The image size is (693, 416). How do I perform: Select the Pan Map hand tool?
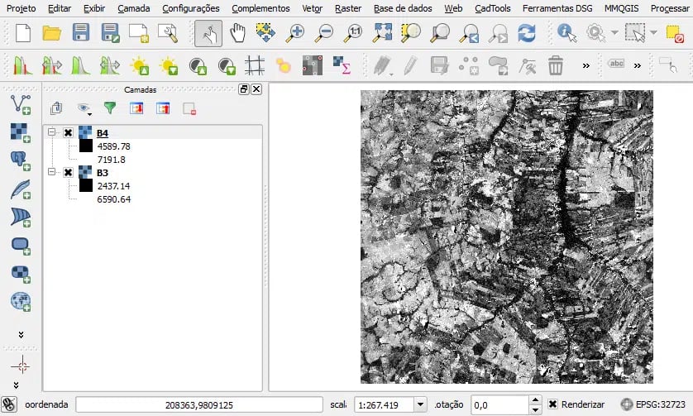click(x=238, y=34)
